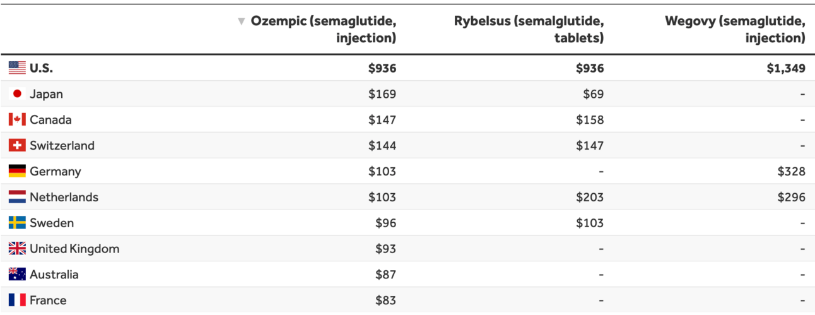Sort by the Rybelsus tablets column header

tap(529, 30)
